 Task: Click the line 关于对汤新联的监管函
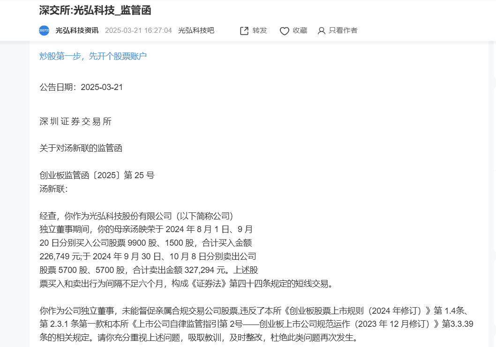pyautogui.click(x=81, y=148)
